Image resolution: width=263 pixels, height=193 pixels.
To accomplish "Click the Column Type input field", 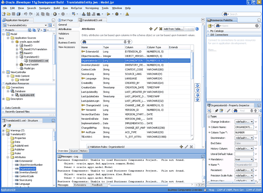I will pos(246,133).
